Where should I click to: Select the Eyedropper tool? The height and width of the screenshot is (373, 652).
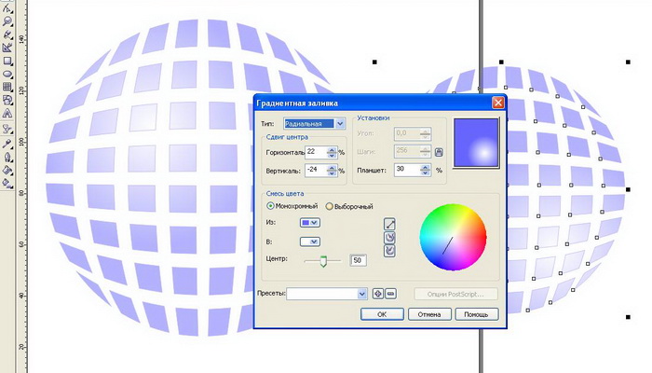tap(7, 144)
